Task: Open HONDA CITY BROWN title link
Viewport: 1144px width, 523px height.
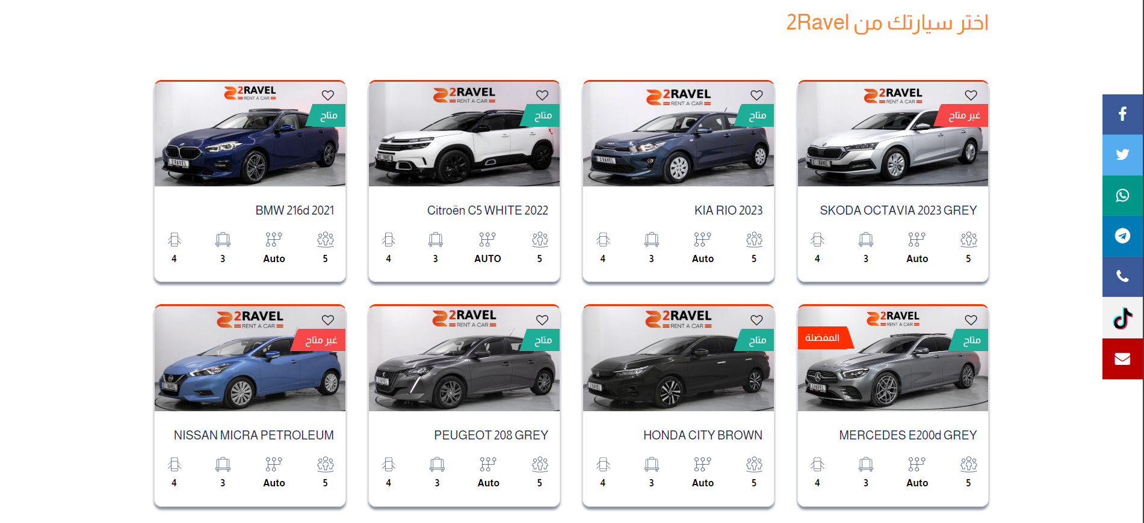Action: [702, 435]
